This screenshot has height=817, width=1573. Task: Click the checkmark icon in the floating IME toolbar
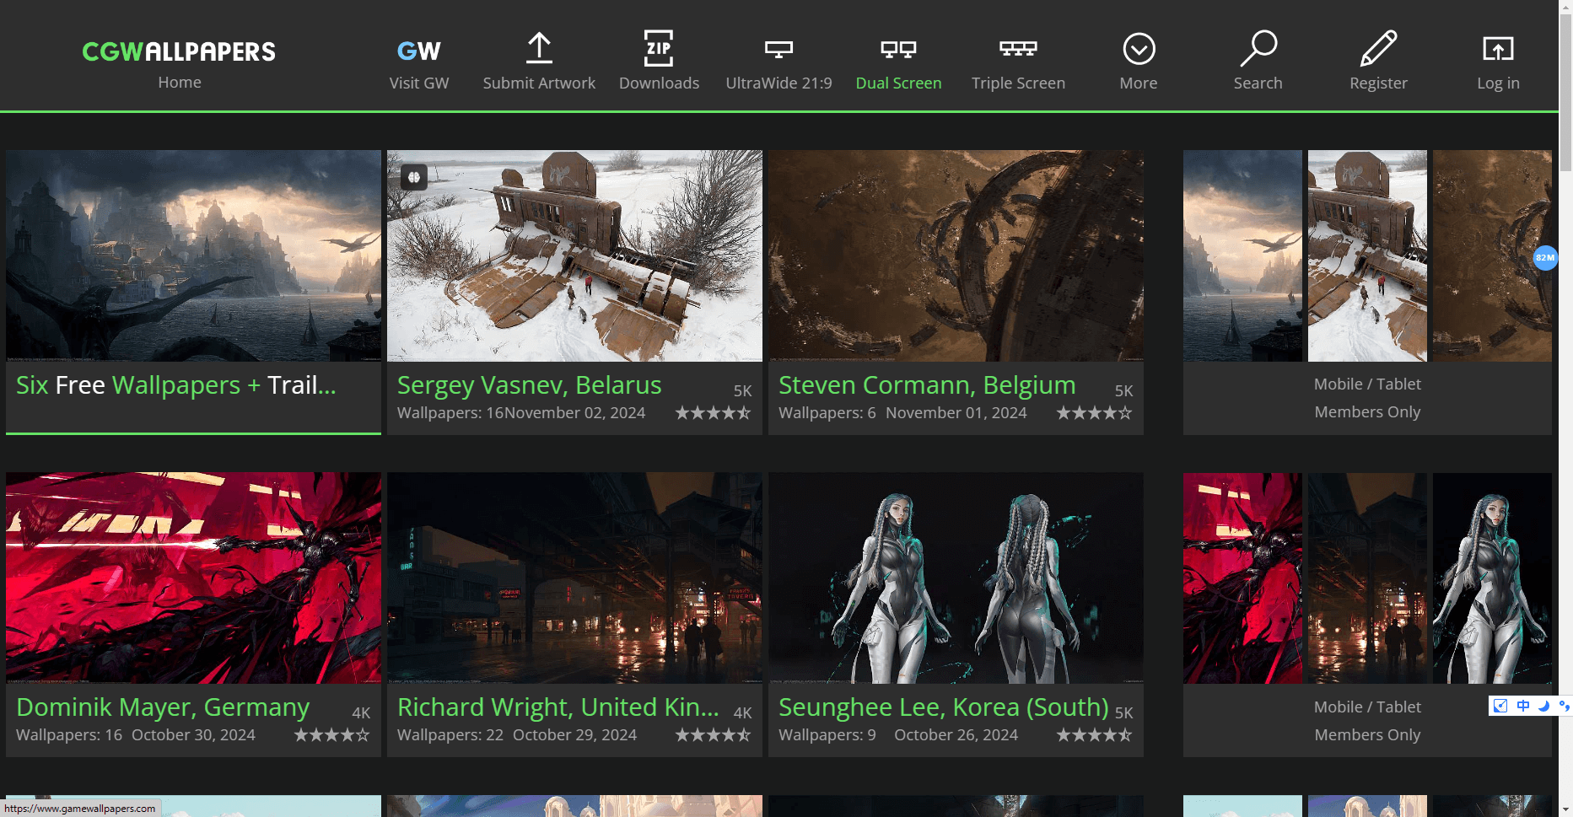pos(1500,706)
